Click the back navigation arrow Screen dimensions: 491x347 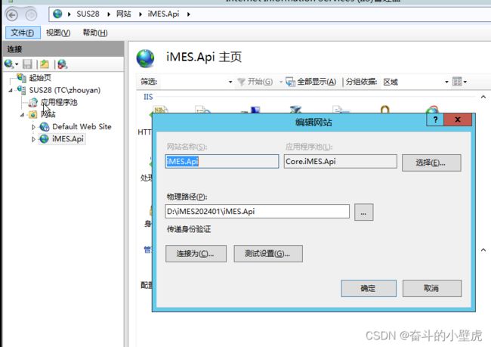click(12, 14)
